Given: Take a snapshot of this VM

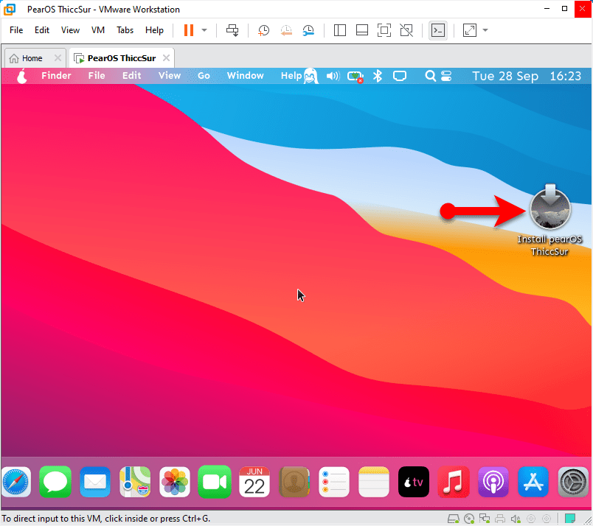Looking at the screenshot, I should (263, 30).
